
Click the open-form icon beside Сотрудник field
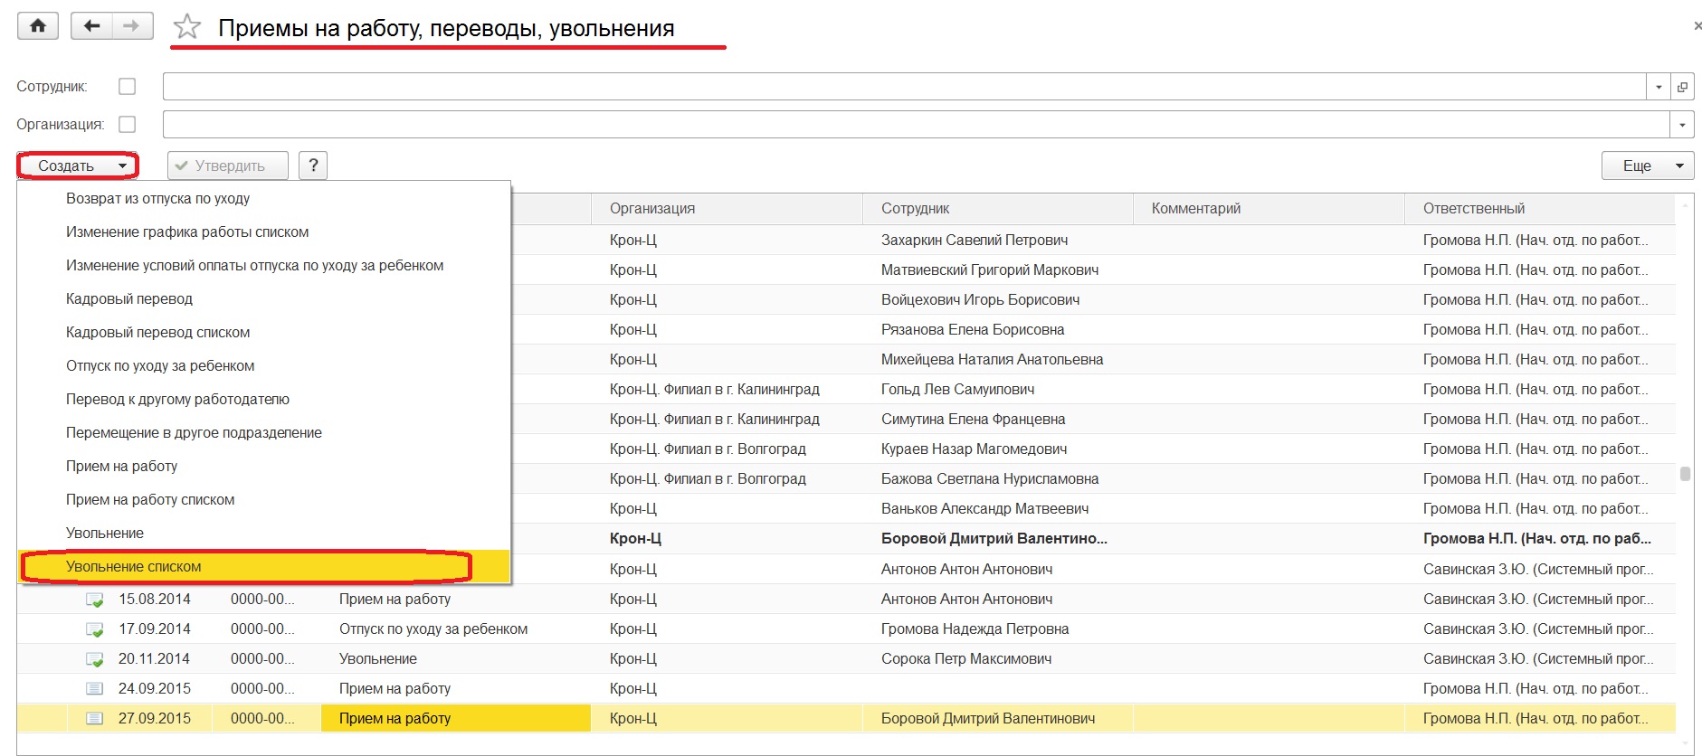pos(1682,87)
